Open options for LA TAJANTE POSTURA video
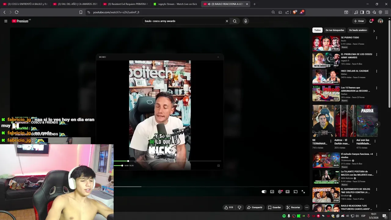 coord(376,172)
